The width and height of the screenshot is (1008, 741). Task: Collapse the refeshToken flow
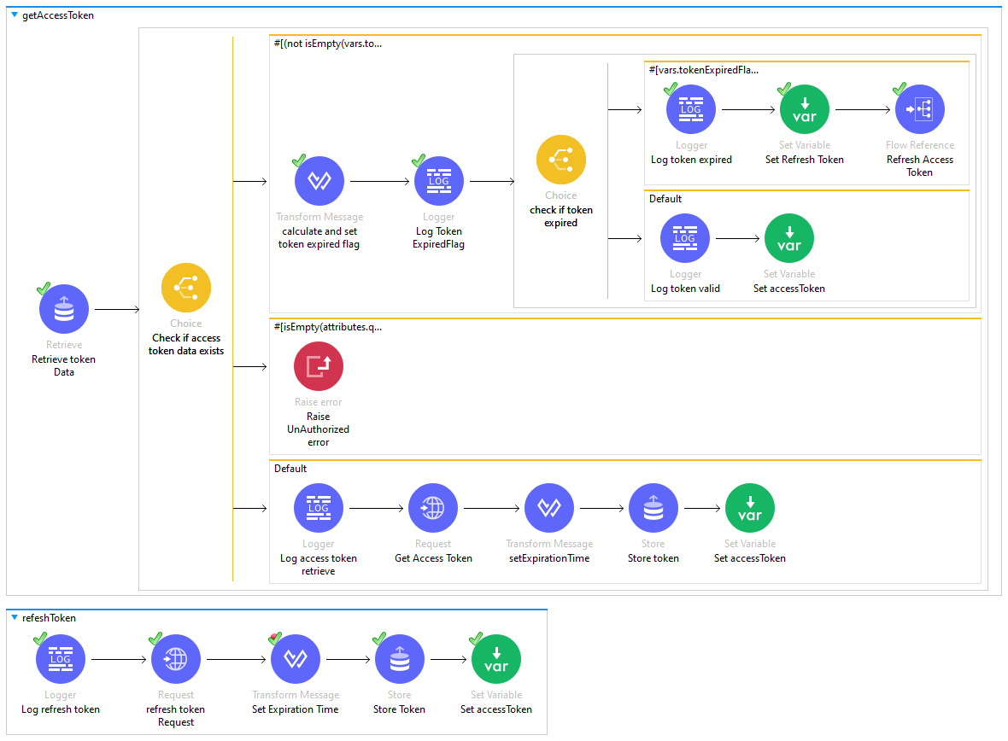15,617
